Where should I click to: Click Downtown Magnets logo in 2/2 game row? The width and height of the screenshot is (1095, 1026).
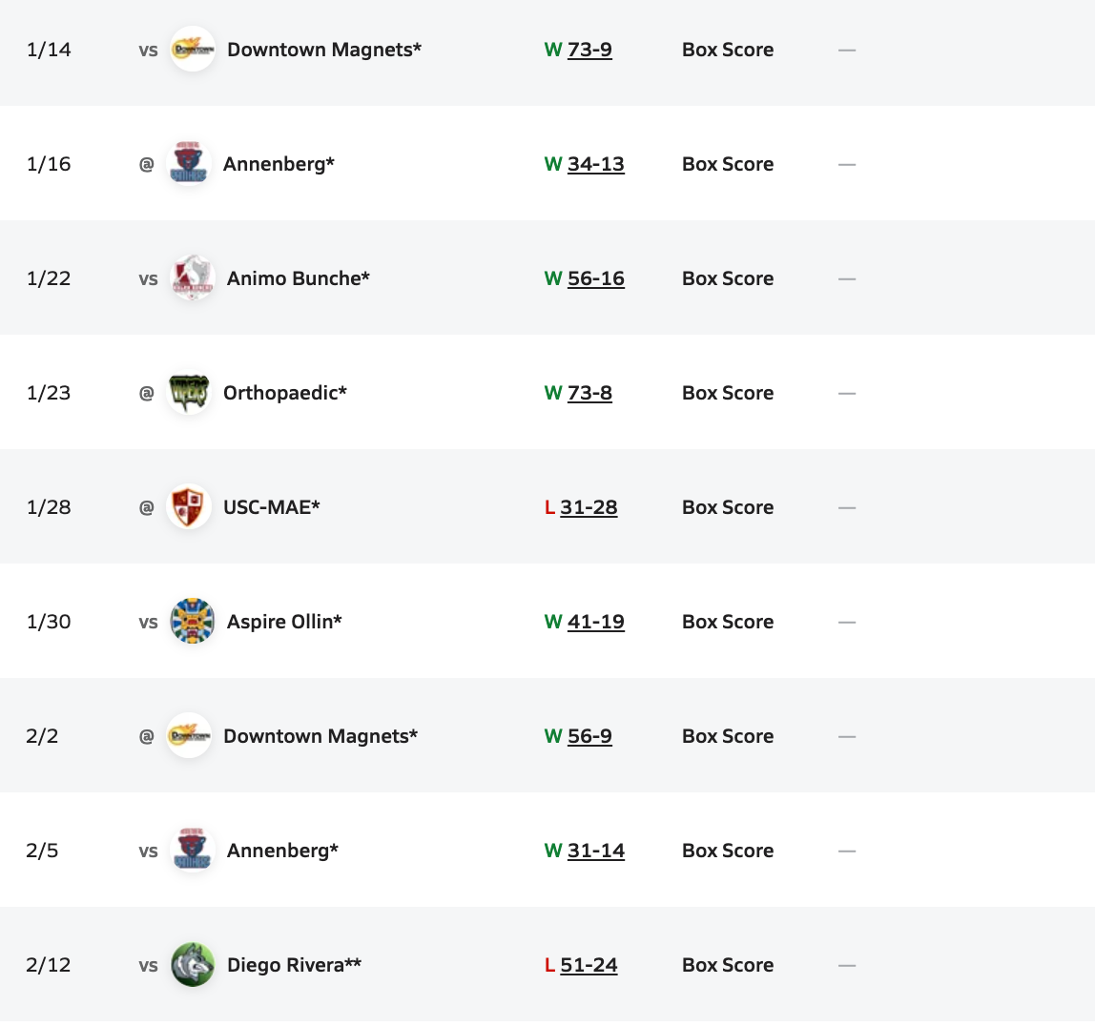click(189, 736)
